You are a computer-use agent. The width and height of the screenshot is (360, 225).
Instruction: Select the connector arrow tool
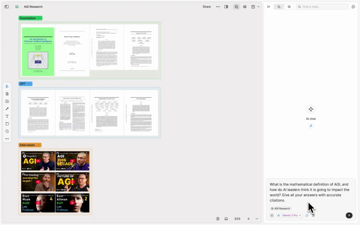(7, 109)
